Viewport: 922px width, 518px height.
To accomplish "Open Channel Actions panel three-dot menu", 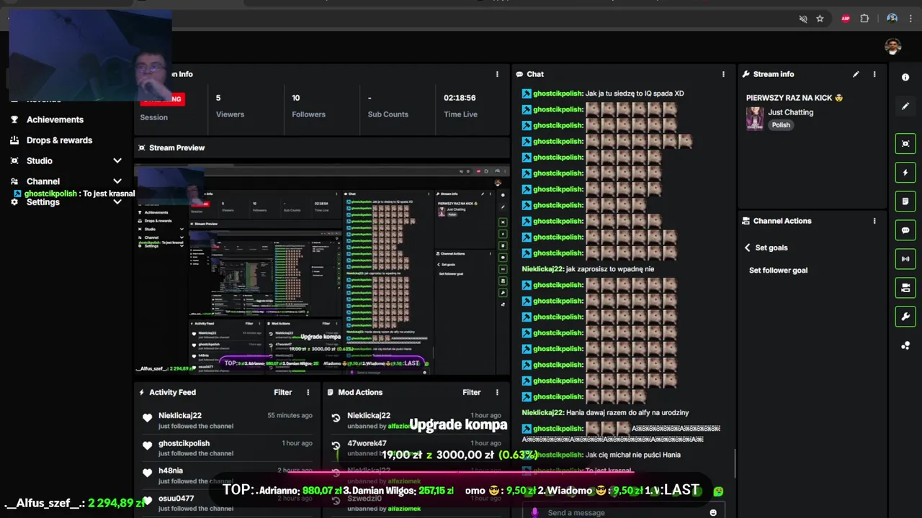I will [874, 221].
